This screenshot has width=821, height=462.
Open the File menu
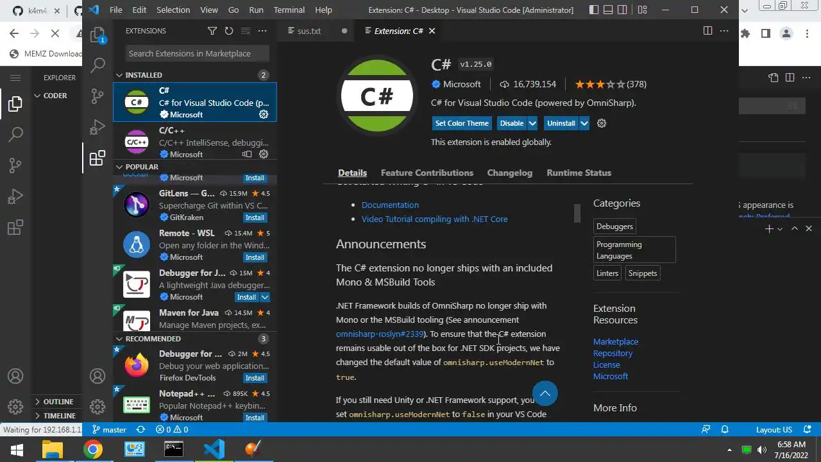(115, 10)
